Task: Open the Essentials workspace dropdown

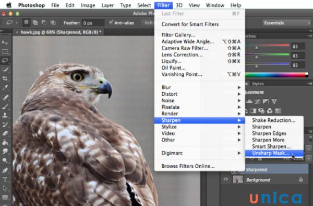Action: coord(286,23)
